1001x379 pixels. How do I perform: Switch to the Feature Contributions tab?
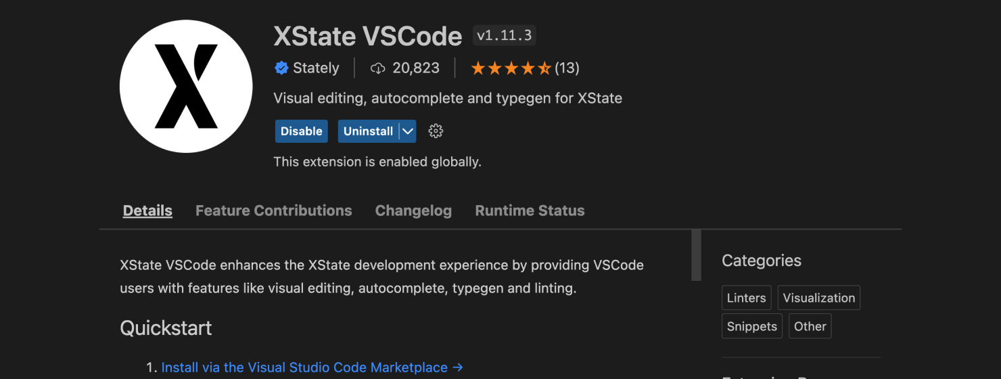(273, 210)
